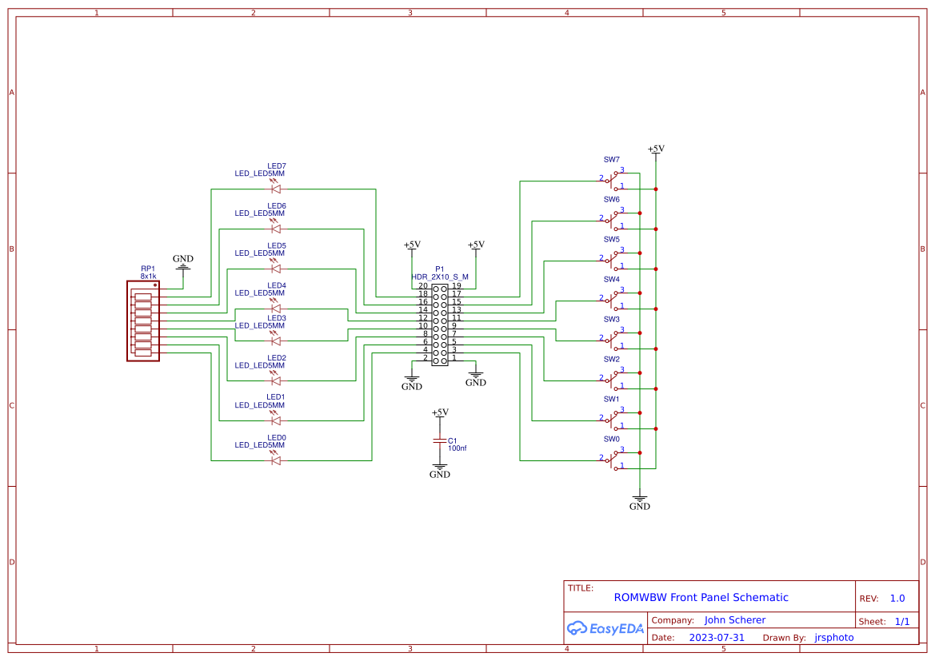Click the SW5 switch label

(x=611, y=239)
